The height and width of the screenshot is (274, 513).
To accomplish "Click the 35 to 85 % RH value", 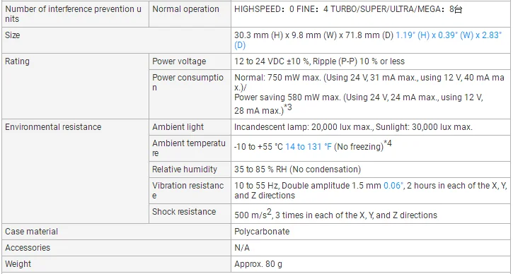I will tap(297, 169).
